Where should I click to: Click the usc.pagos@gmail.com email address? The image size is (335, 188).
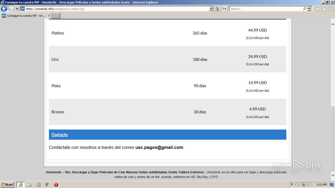click(x=159, y=148)
